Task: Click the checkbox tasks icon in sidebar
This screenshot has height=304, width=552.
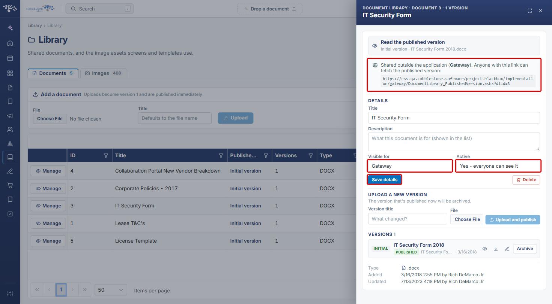Action: coord(10,214)
